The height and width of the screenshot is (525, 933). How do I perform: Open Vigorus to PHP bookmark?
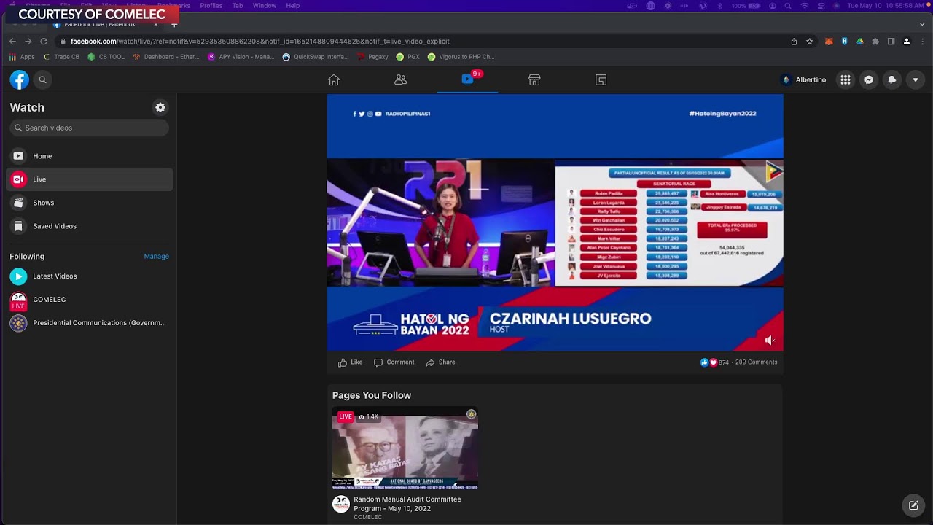coord(461,57)
